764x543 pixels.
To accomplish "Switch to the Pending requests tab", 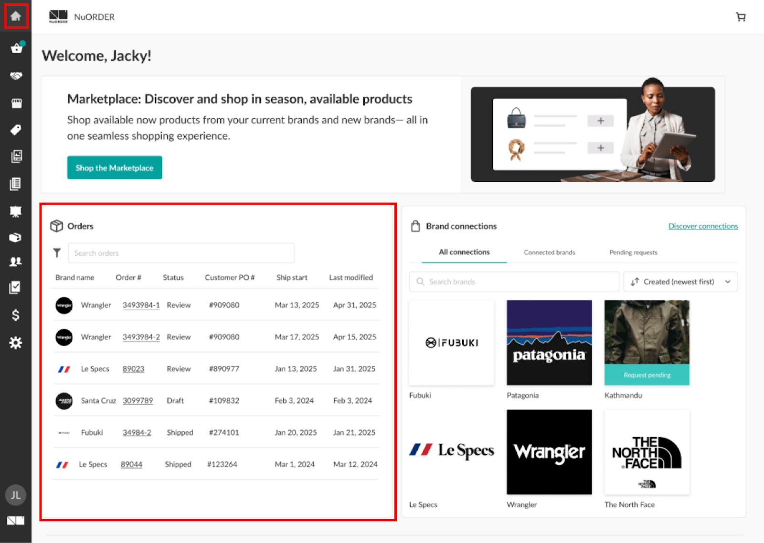I will click(x=633, y=252).
